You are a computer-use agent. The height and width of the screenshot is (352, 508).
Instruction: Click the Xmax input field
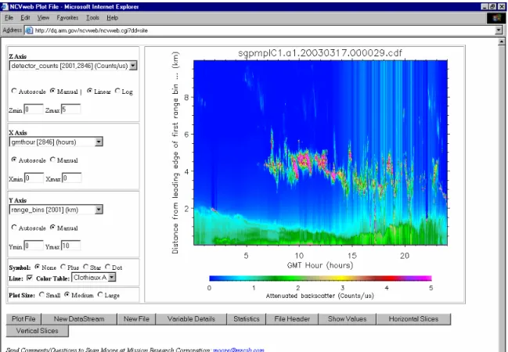click(71, 178)
